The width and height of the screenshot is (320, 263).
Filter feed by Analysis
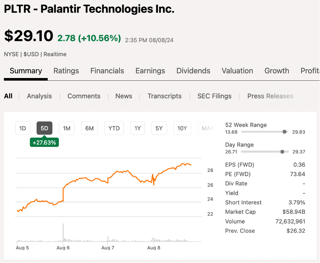[x=39, y=96]
